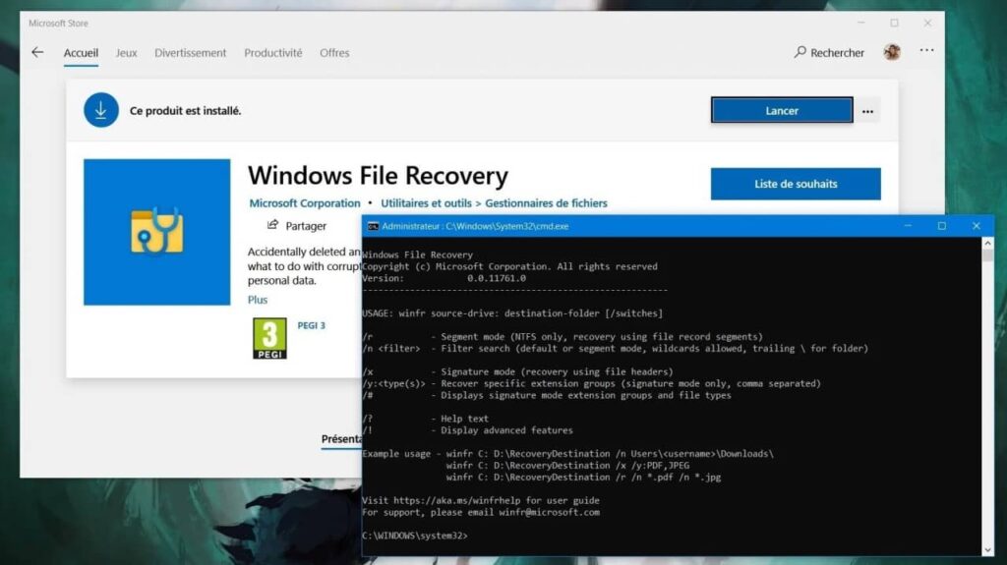Click 'Ce produit est installé.' text
The width and height of the screenshot is (1007, 565).
click(x=186, y=110)
